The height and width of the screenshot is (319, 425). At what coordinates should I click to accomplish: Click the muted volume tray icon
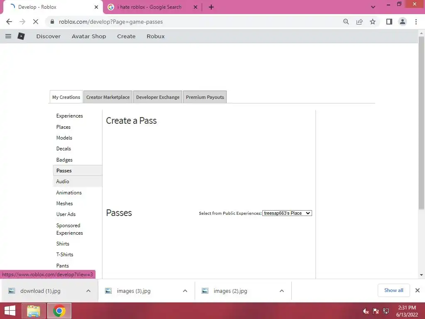pos(366,311)
